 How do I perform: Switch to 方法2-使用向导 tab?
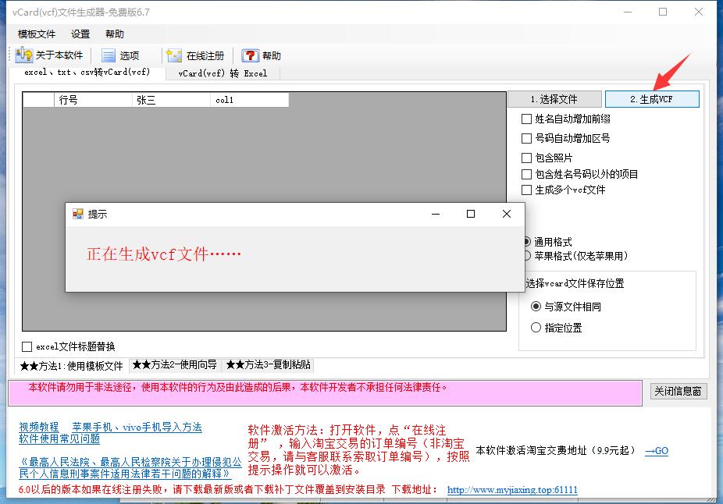pyautogui.click(x=175, y=364)
